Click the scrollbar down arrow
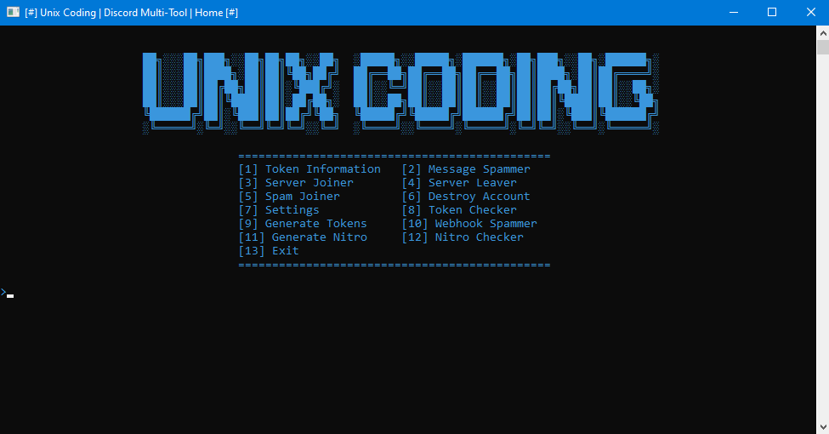 click(823, 426)
